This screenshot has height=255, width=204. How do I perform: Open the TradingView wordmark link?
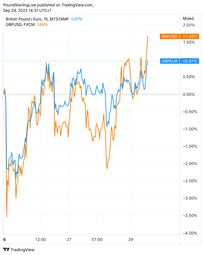[x=22, y=250]
